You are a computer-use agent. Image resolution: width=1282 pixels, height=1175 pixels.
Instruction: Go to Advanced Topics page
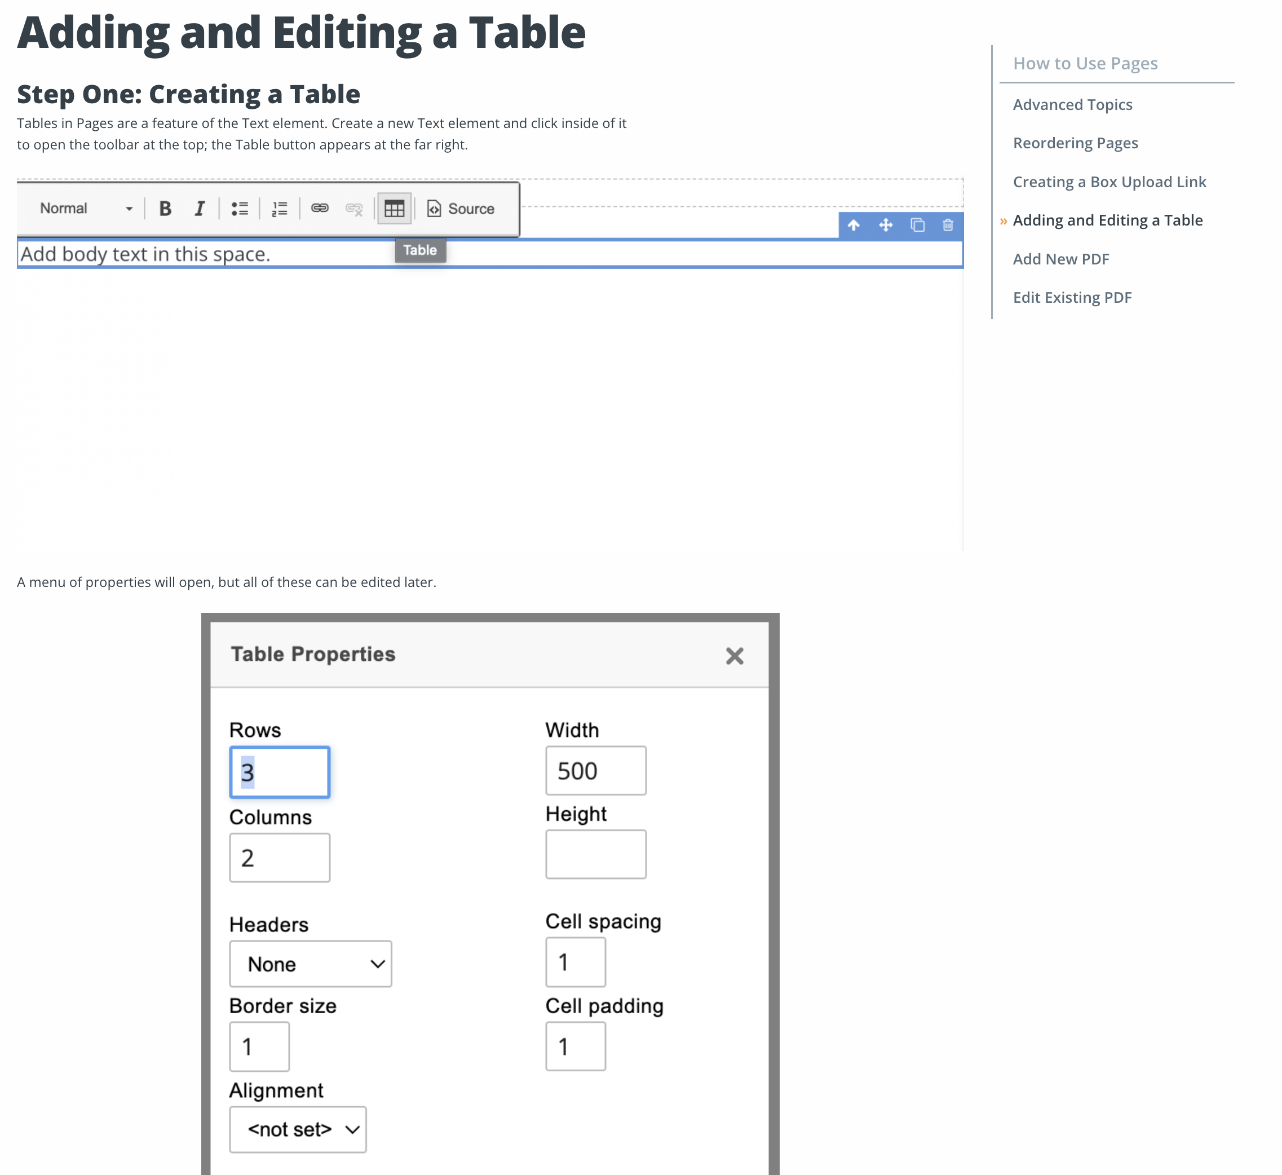1072,104
